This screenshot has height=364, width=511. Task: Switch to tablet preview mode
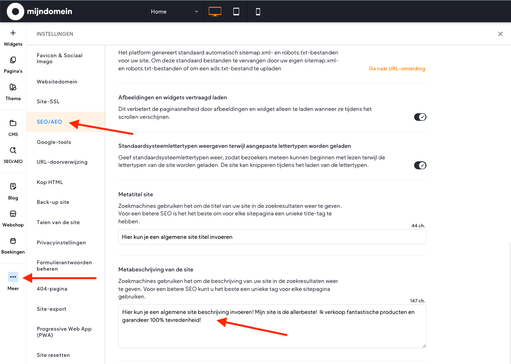tap(236, 12)
